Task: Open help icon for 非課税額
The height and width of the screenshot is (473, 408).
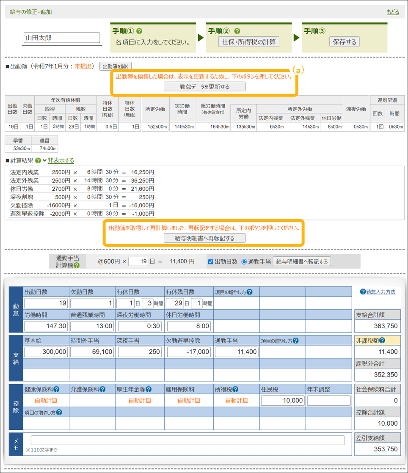Action: (382, 341)
